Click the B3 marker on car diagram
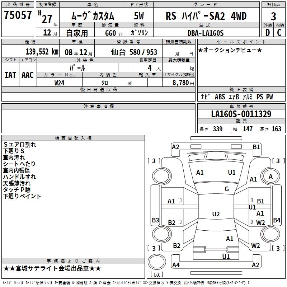287x287 pixels. click(155, 220)
